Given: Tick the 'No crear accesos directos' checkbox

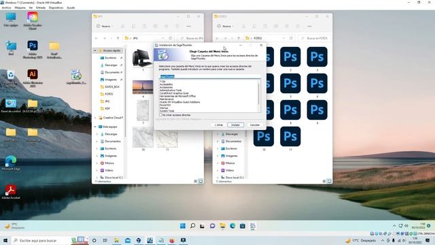Looking at the screenshot, I should [x=160, y=115].
